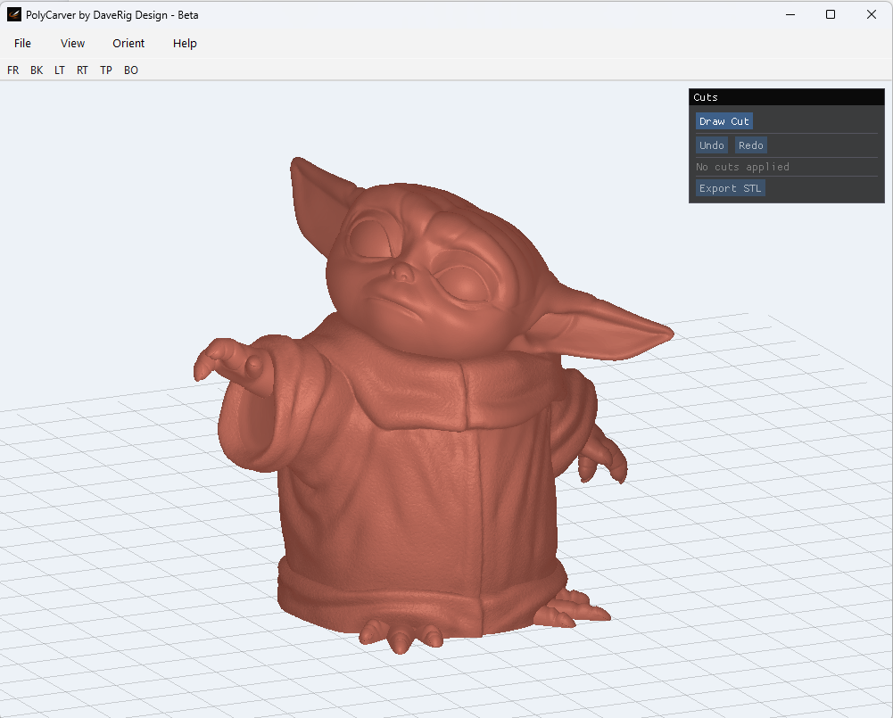The height and width of the screenshot is (718, 893).
Task: Click the PolyCarver app icon in title bar
Action: 14,15
